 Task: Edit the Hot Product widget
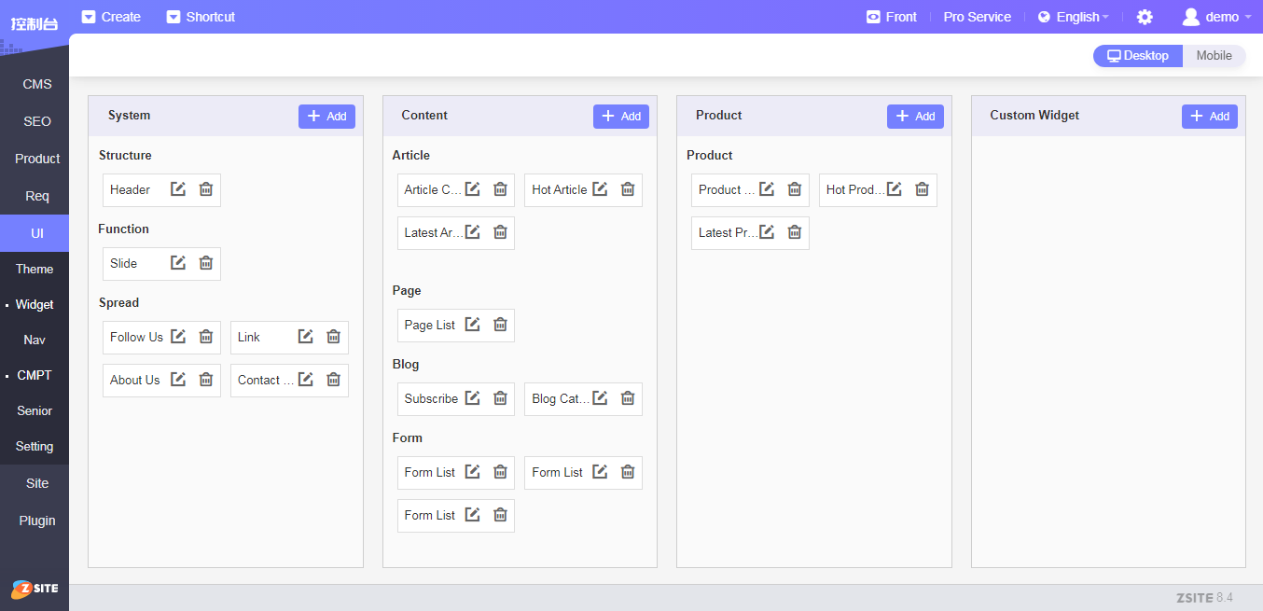point(895,189)
